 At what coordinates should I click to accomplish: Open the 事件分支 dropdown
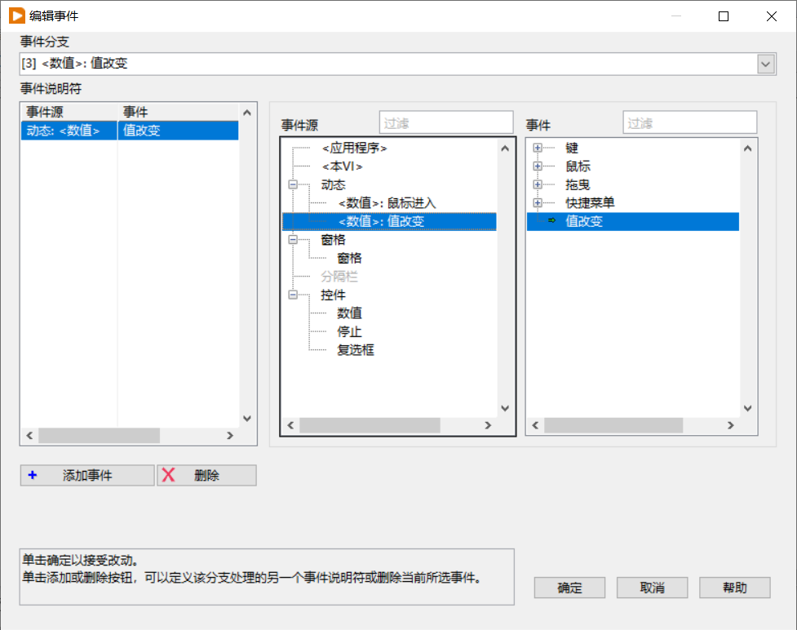pos(765,64)
